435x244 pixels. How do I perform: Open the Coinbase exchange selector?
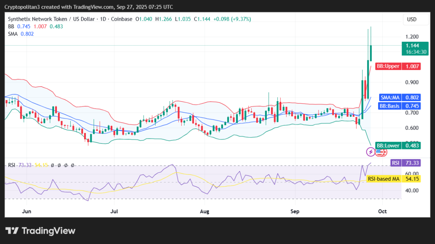tap(121, 19)
